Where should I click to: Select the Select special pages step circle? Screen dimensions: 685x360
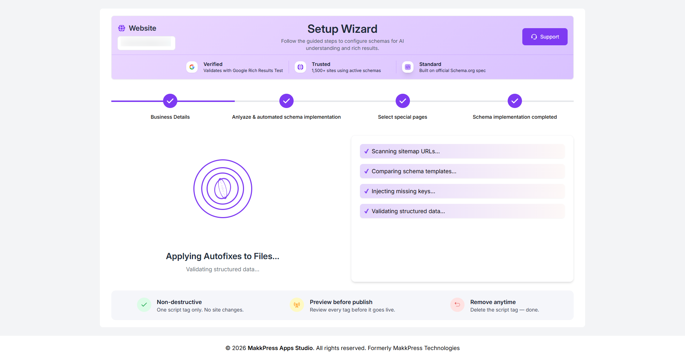402,101
